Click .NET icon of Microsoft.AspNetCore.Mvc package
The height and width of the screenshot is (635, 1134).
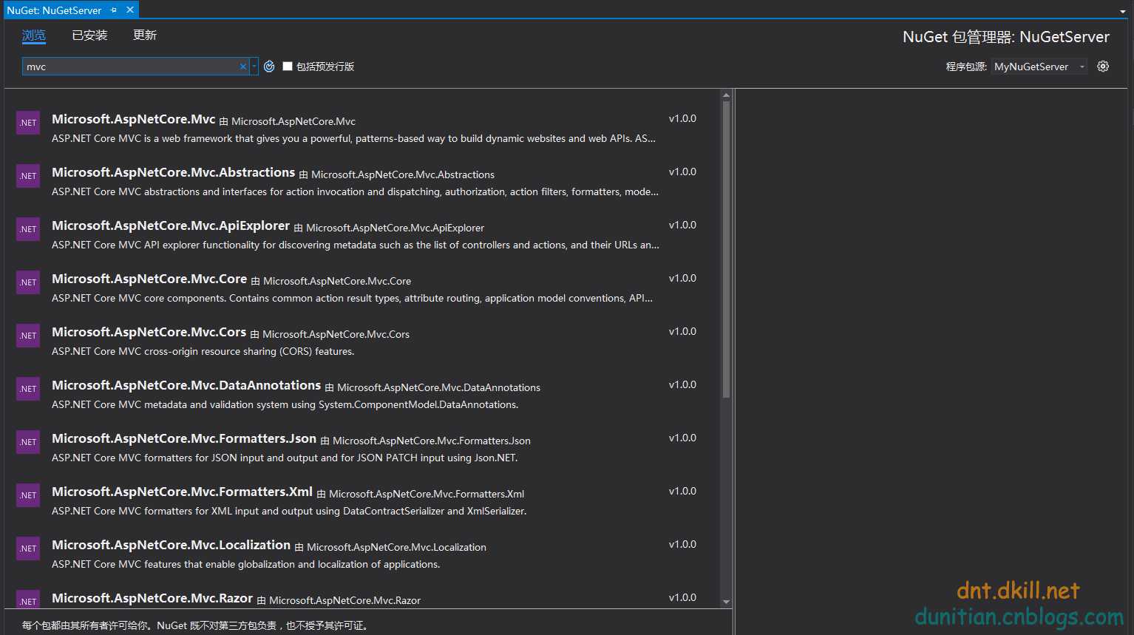(28, 123)
